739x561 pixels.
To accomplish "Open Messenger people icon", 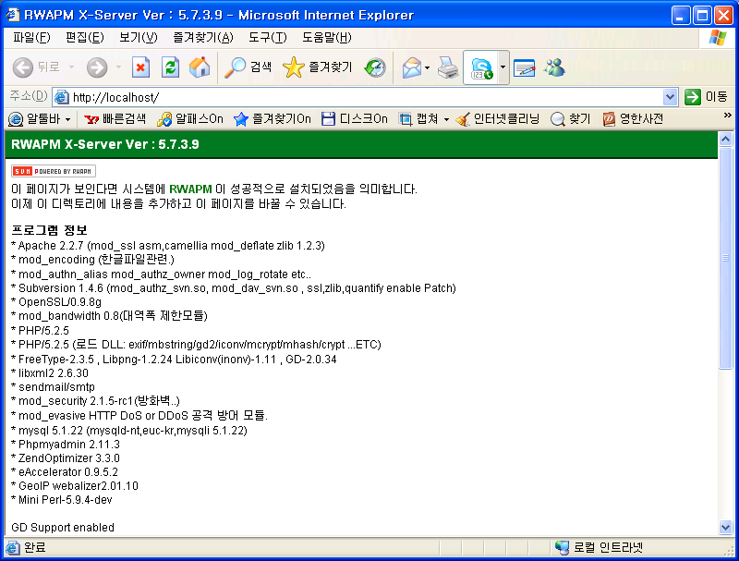I will pyautogui.click(x=554, y=67).
